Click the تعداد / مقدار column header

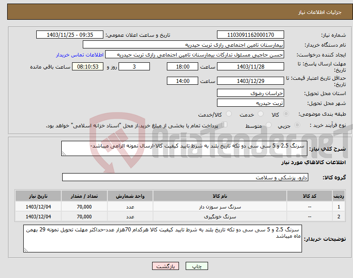pos(84,196)
